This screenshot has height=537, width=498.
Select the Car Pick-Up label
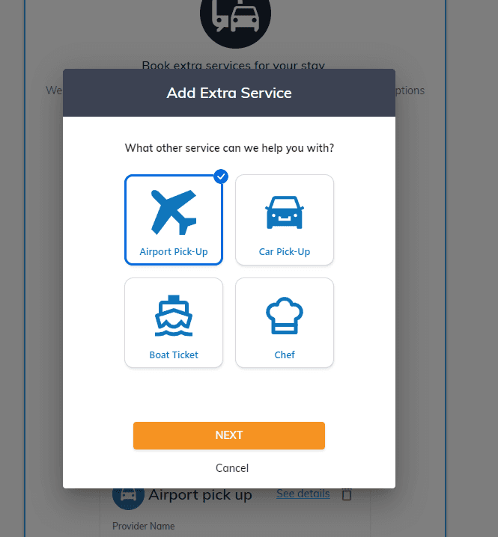[285, 252]
